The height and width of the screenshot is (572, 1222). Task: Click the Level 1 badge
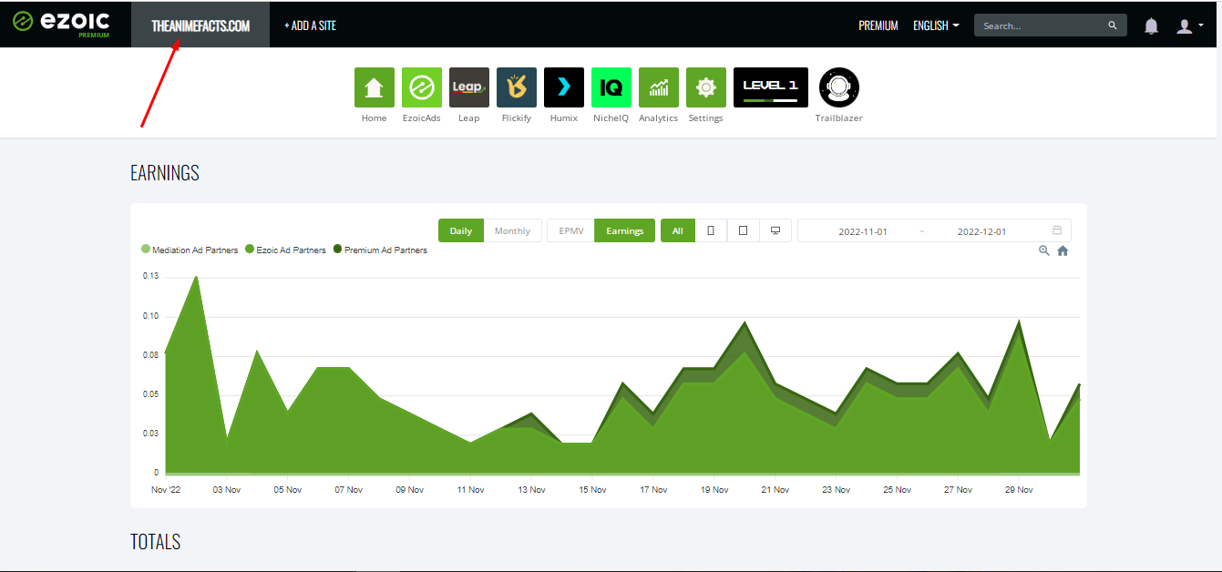(770, 87)
